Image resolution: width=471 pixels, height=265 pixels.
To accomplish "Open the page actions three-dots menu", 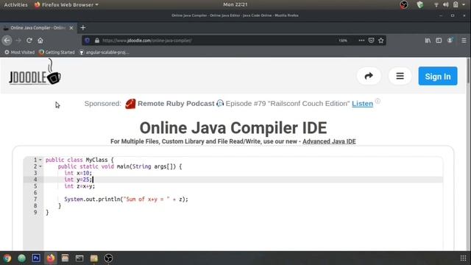I will coord(361,40).
